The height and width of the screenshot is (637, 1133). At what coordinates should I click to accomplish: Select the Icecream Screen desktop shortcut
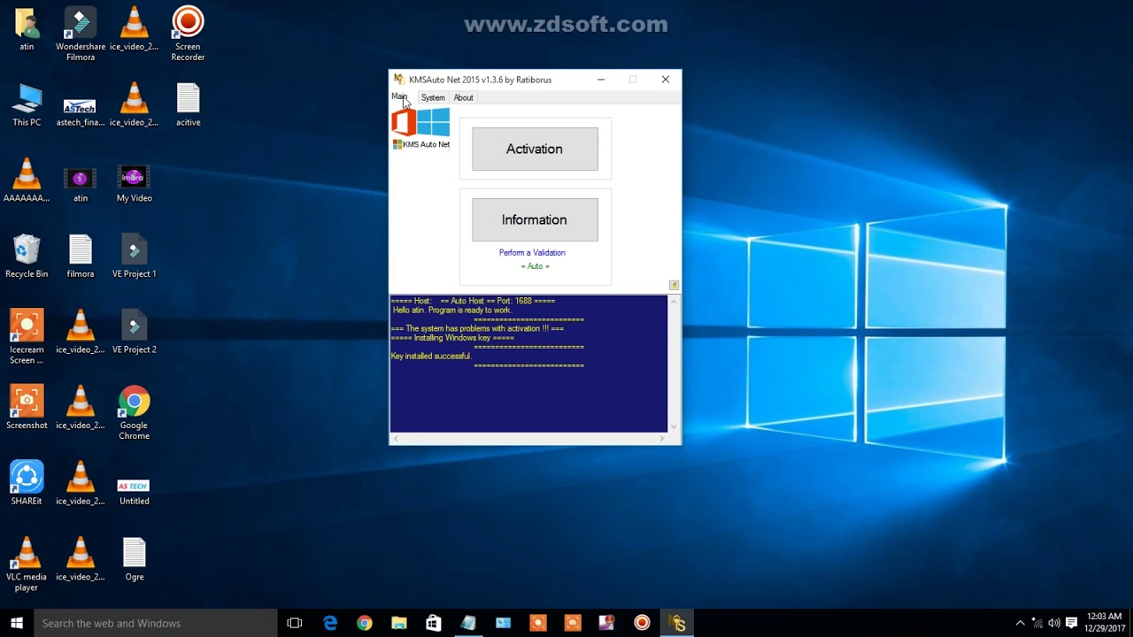[x=27, y=337]
